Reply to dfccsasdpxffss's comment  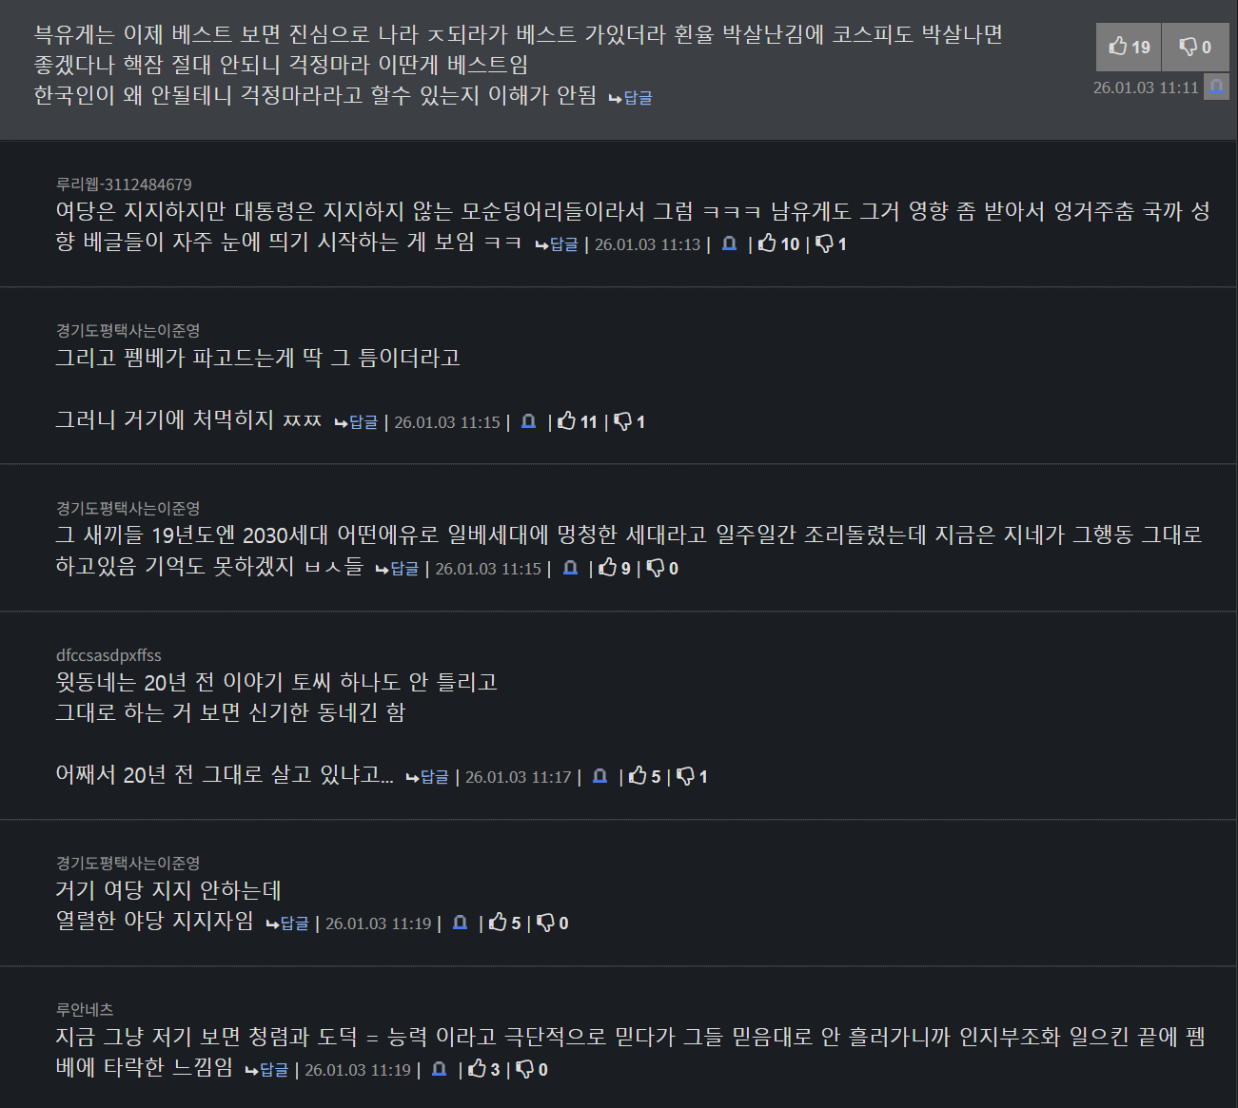(x=427, y=777)
